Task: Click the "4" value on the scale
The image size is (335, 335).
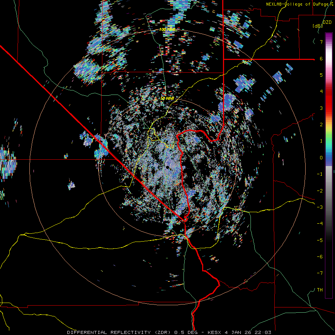Action: coord(321,92)
